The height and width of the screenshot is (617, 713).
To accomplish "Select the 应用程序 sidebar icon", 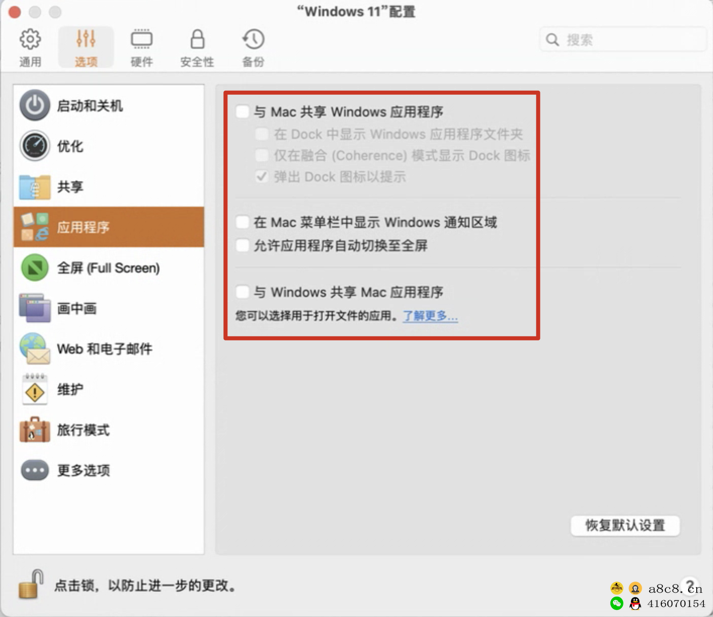I will (34, 227).
